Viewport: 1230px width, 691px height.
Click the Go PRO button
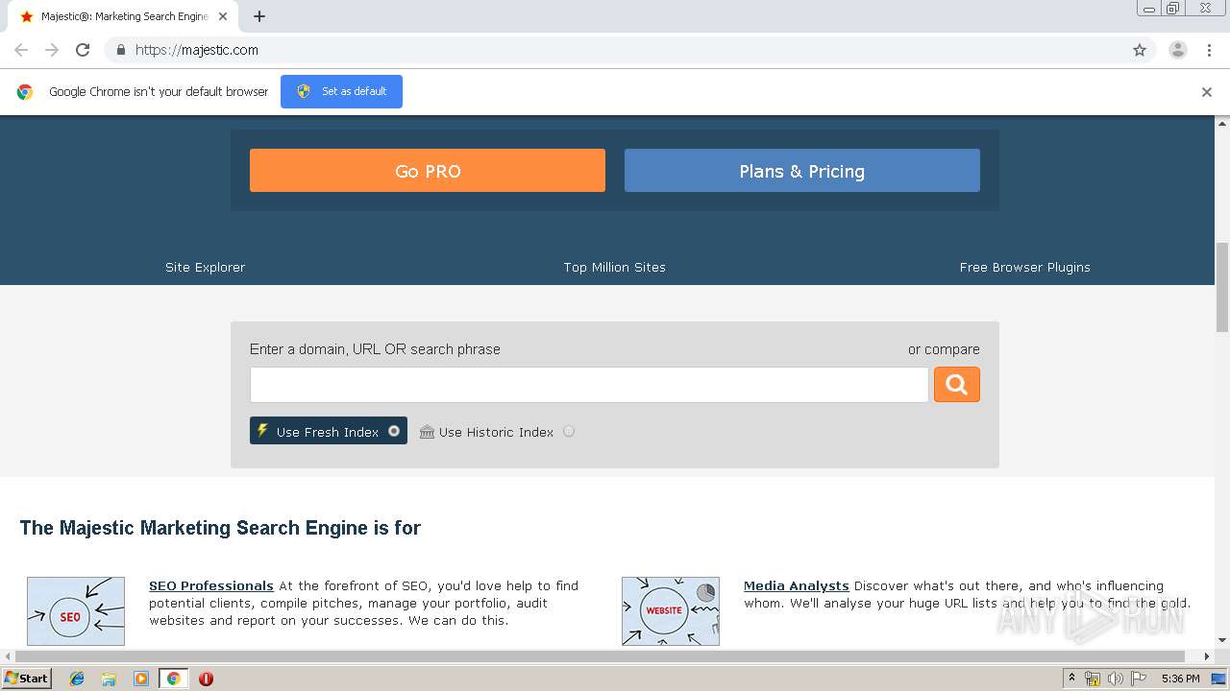(428, 171)
